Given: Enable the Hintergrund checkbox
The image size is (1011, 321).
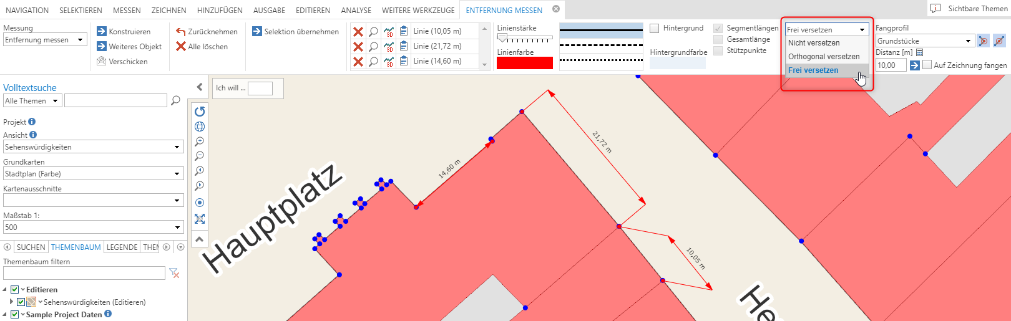Looking at the screenshot, I should tap(655, 28).
